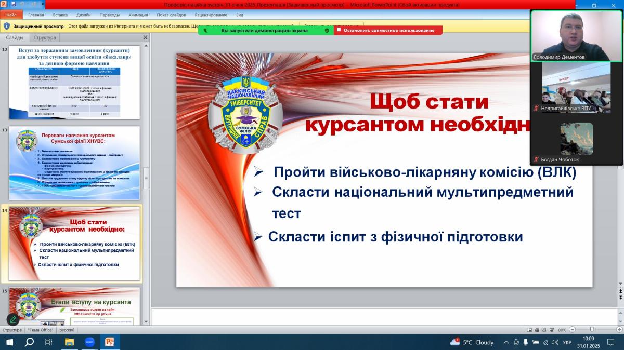624x350 pixels.
Task: Open Windows Search from the taskbar
Action: click(x=29, y=342)
